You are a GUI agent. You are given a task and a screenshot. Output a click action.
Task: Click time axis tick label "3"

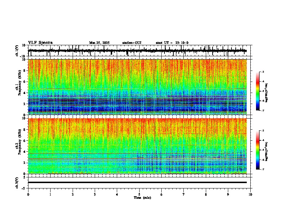[95, 194]
